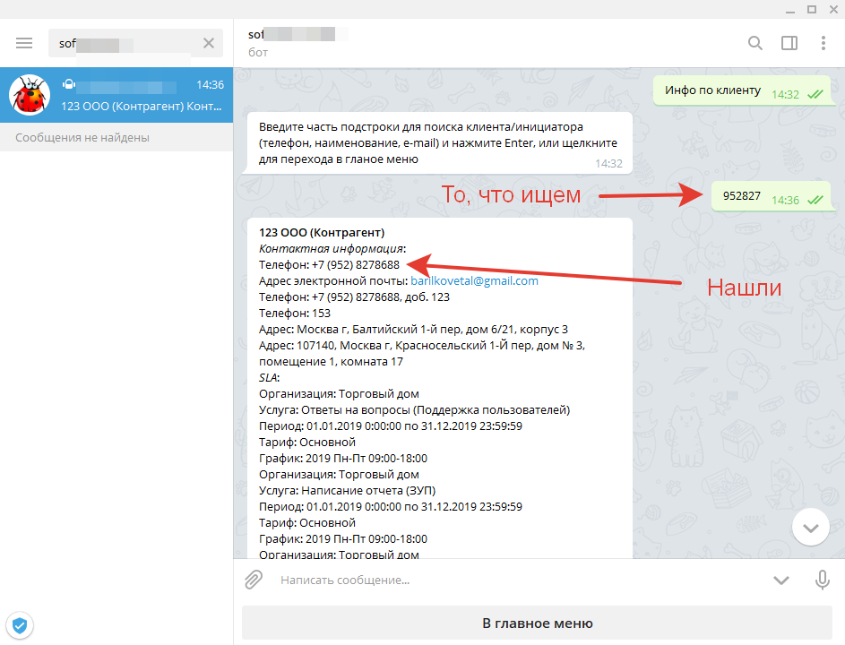Record a voice message with the microphone icon
Image resolution: width=845 pixels, height=645 pixels.
coord(822,580)
